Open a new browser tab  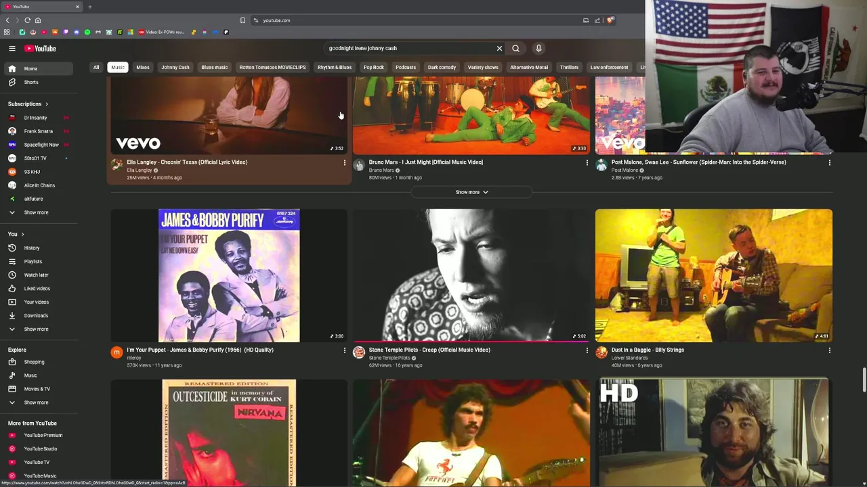coord(89,7)
